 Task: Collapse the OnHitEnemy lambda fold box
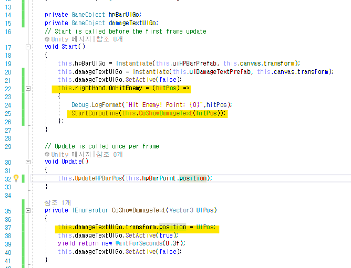pos(28,88)
